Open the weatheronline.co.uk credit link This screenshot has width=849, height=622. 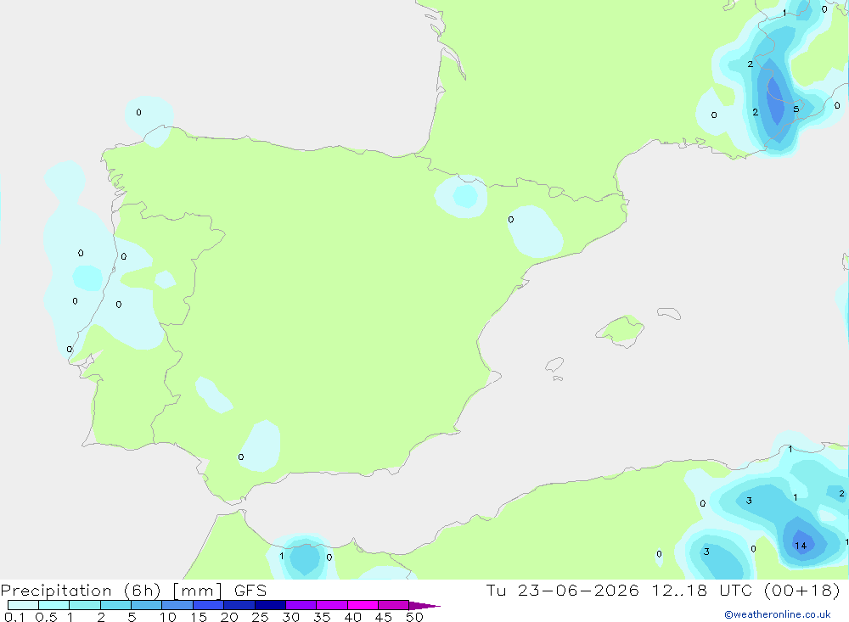(778, 614)
